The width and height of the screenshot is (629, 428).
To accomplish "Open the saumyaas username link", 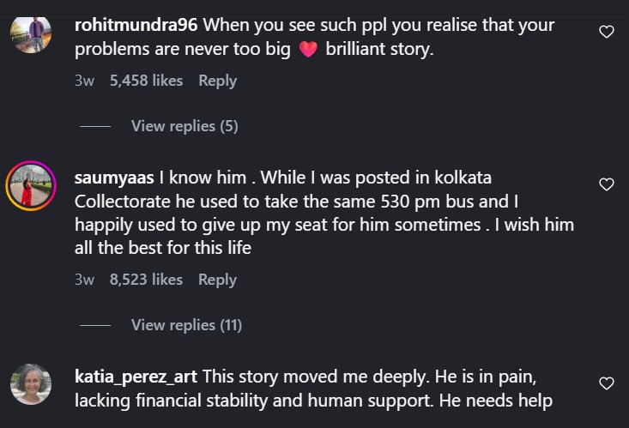I will pos(114,178).
